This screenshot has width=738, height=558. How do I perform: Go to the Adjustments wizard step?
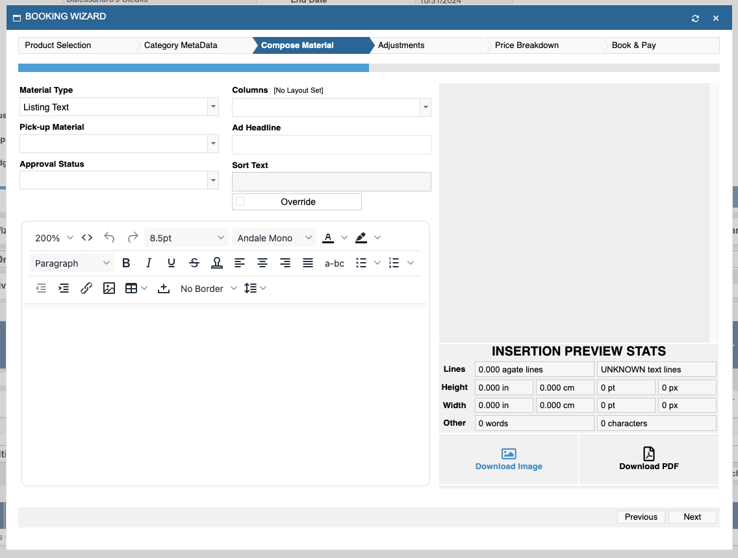pyautogui.click(x=401, y=45)
